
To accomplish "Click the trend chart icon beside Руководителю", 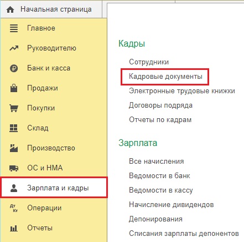I will [x=14, y=48].
